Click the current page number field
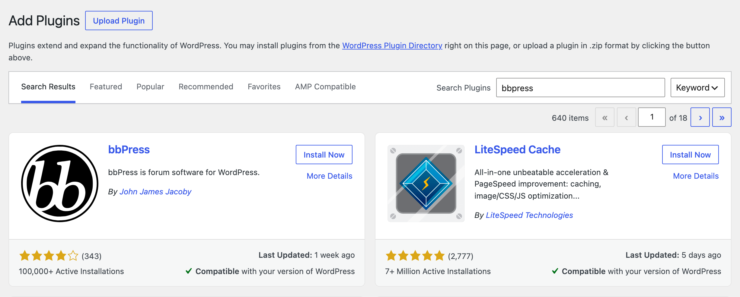The image size is (740, 297). (x=652, y=117)
